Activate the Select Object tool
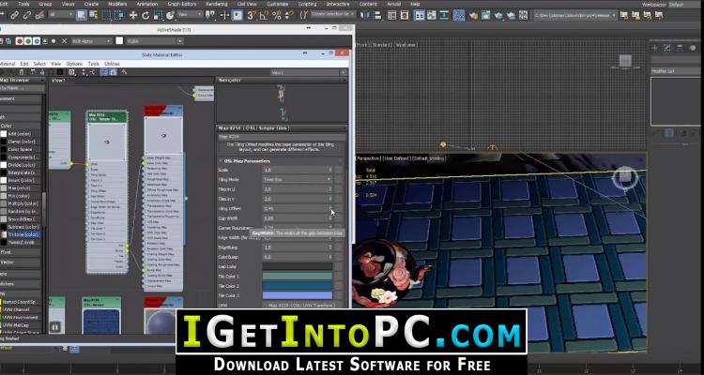704x375 pixels. click(x=82, y=15)
